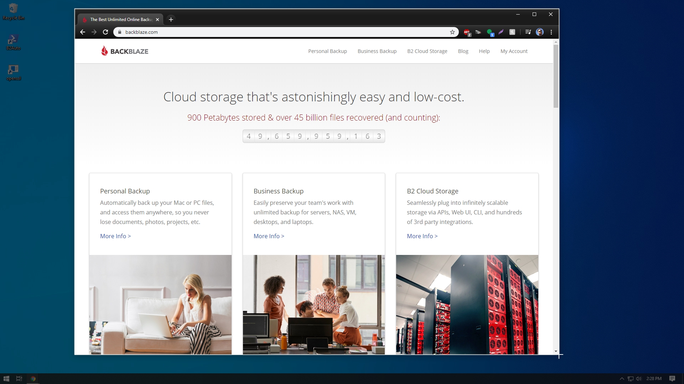Open the Action Center notifications icon
This screenshot has height=384, width=684.
point(672,379)
